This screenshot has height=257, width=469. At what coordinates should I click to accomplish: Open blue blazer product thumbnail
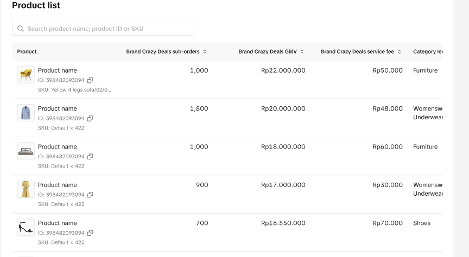(x=26, y=113)
